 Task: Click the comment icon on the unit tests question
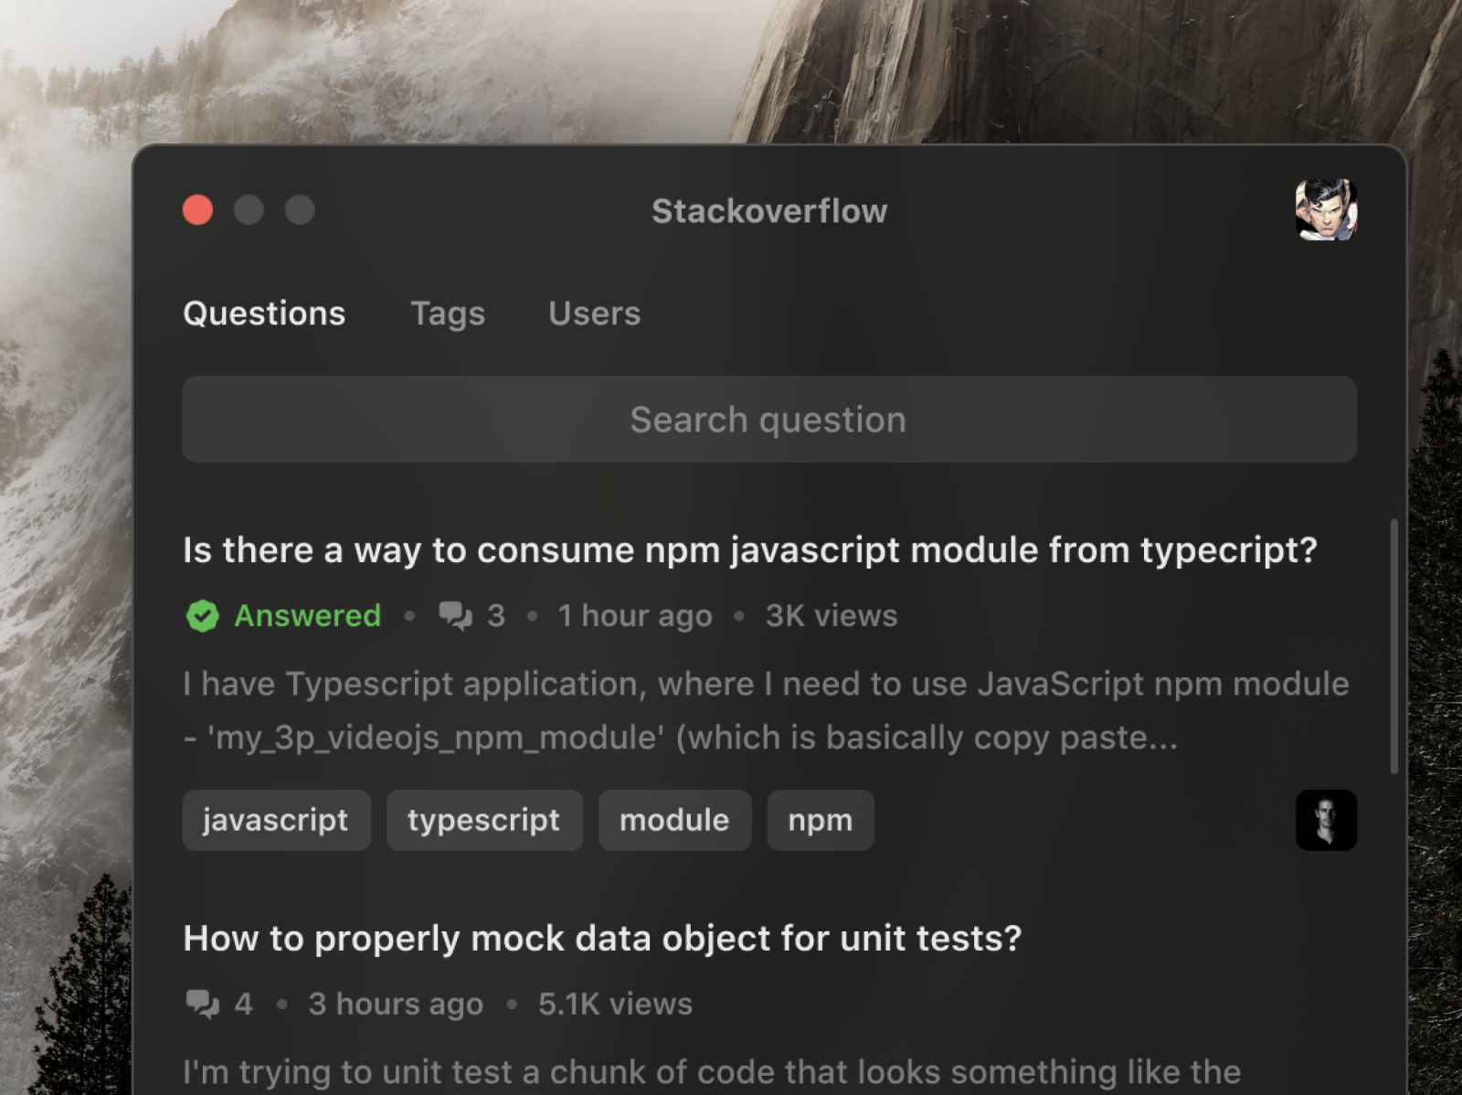[205, 1003]
